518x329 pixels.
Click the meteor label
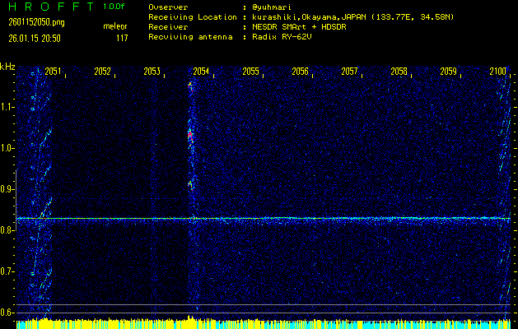(x=115, y=26)
